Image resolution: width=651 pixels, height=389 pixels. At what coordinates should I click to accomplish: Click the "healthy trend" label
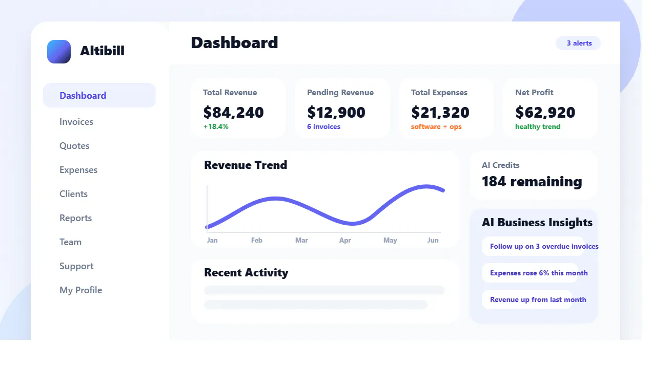(x=538, y=126)
